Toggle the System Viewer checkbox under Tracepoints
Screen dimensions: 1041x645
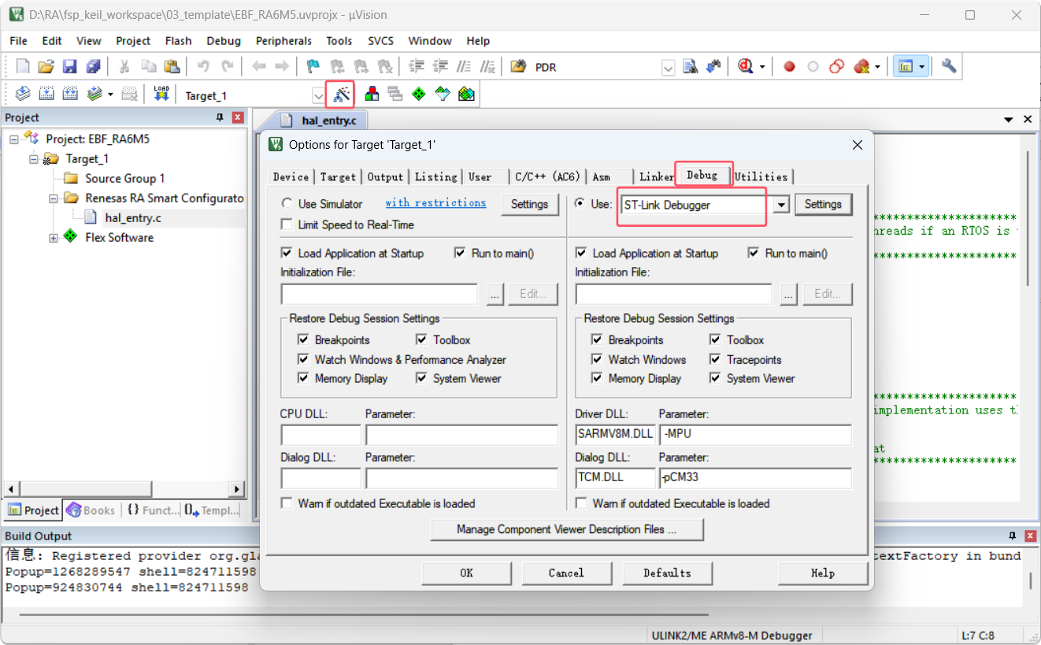coord(715,378)
